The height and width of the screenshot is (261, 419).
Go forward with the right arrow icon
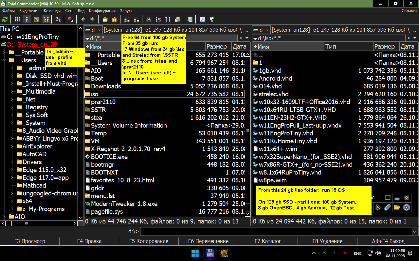point(93,19)
